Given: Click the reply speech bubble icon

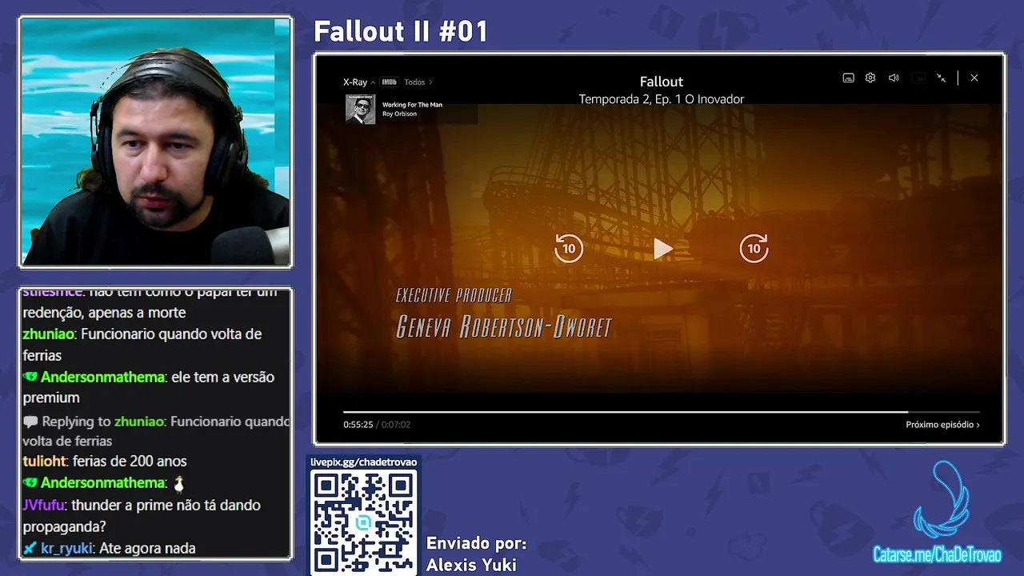Looking at the screenshot, I should click(30, 422).
